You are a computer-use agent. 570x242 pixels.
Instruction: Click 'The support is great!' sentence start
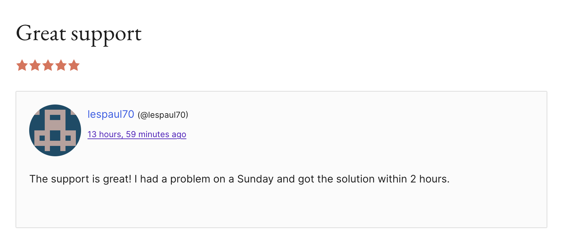80,179
